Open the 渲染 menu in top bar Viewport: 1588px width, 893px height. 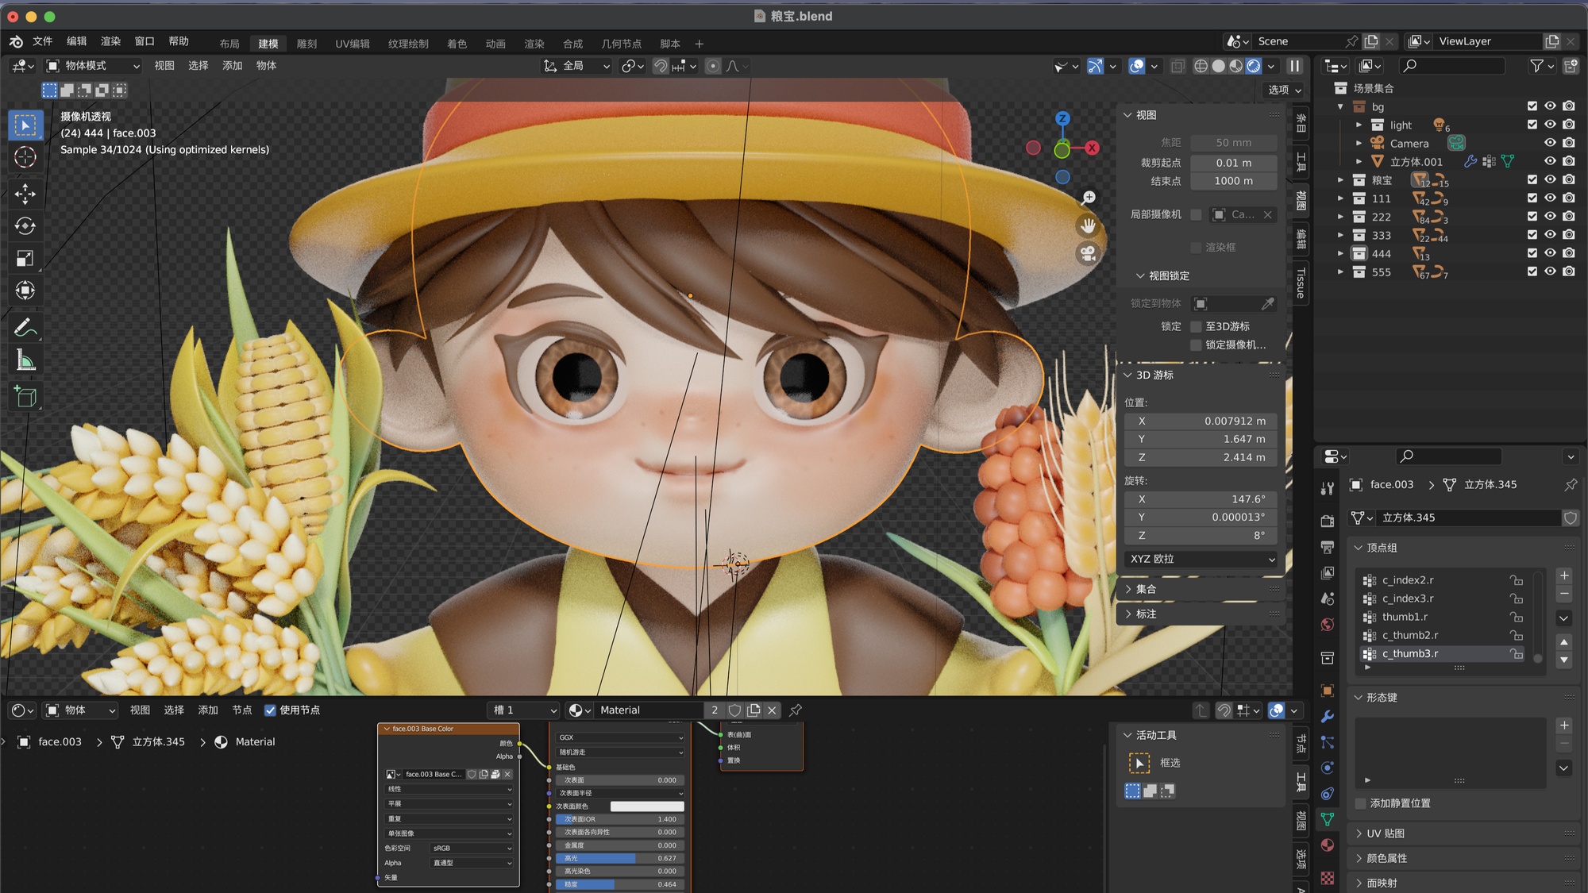tap(110, 41)
